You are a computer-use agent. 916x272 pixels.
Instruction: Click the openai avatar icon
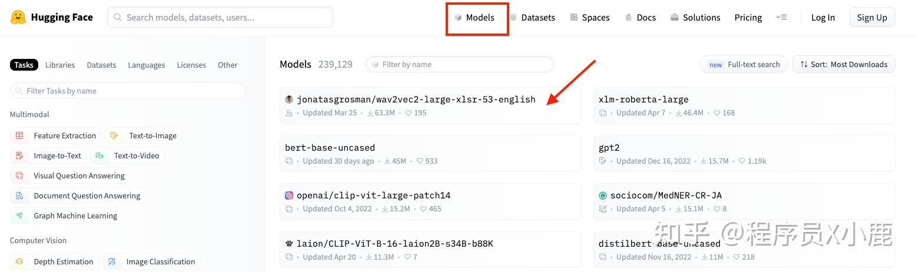coord(289,195)
